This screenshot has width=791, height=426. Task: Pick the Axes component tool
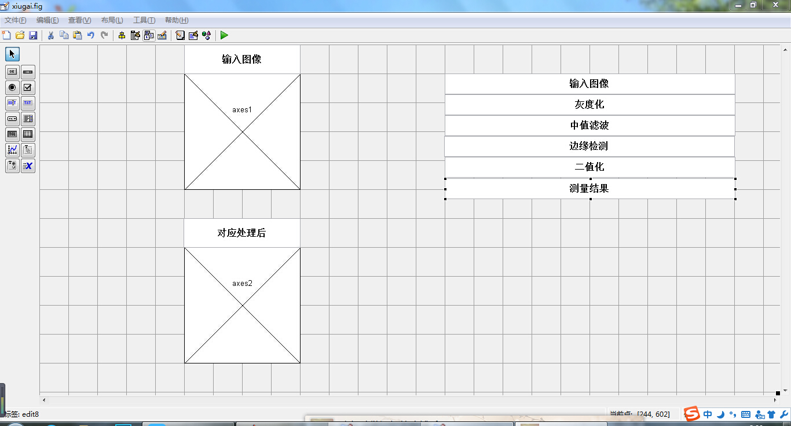pos(12,150)
